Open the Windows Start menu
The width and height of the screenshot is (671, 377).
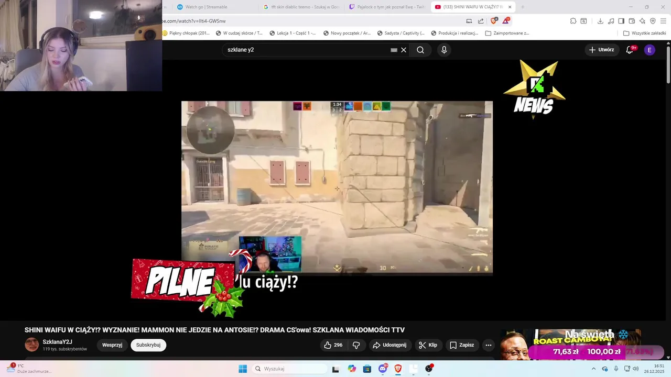(243, 369)
